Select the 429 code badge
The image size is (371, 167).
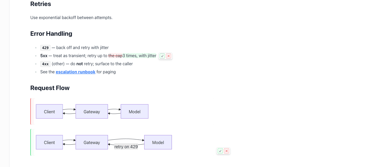click(45, 48)
